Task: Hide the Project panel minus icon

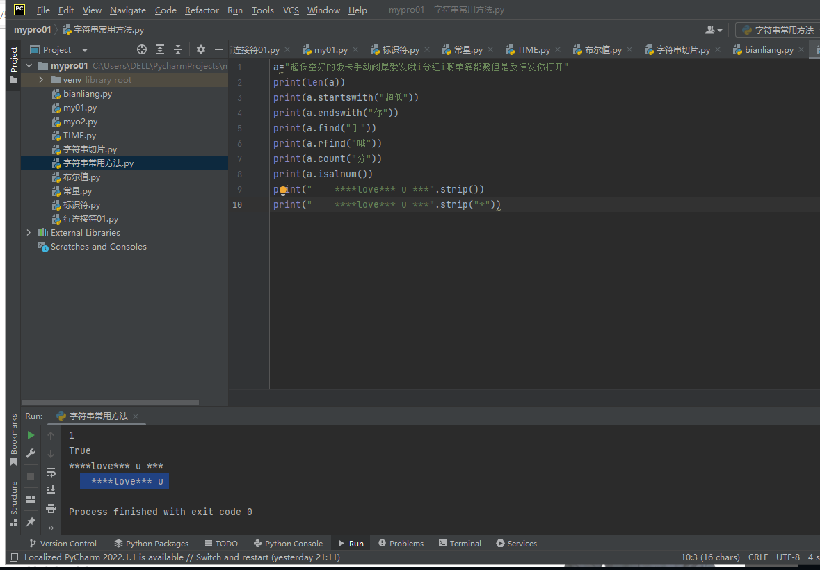Action: [x=219, y=49]
